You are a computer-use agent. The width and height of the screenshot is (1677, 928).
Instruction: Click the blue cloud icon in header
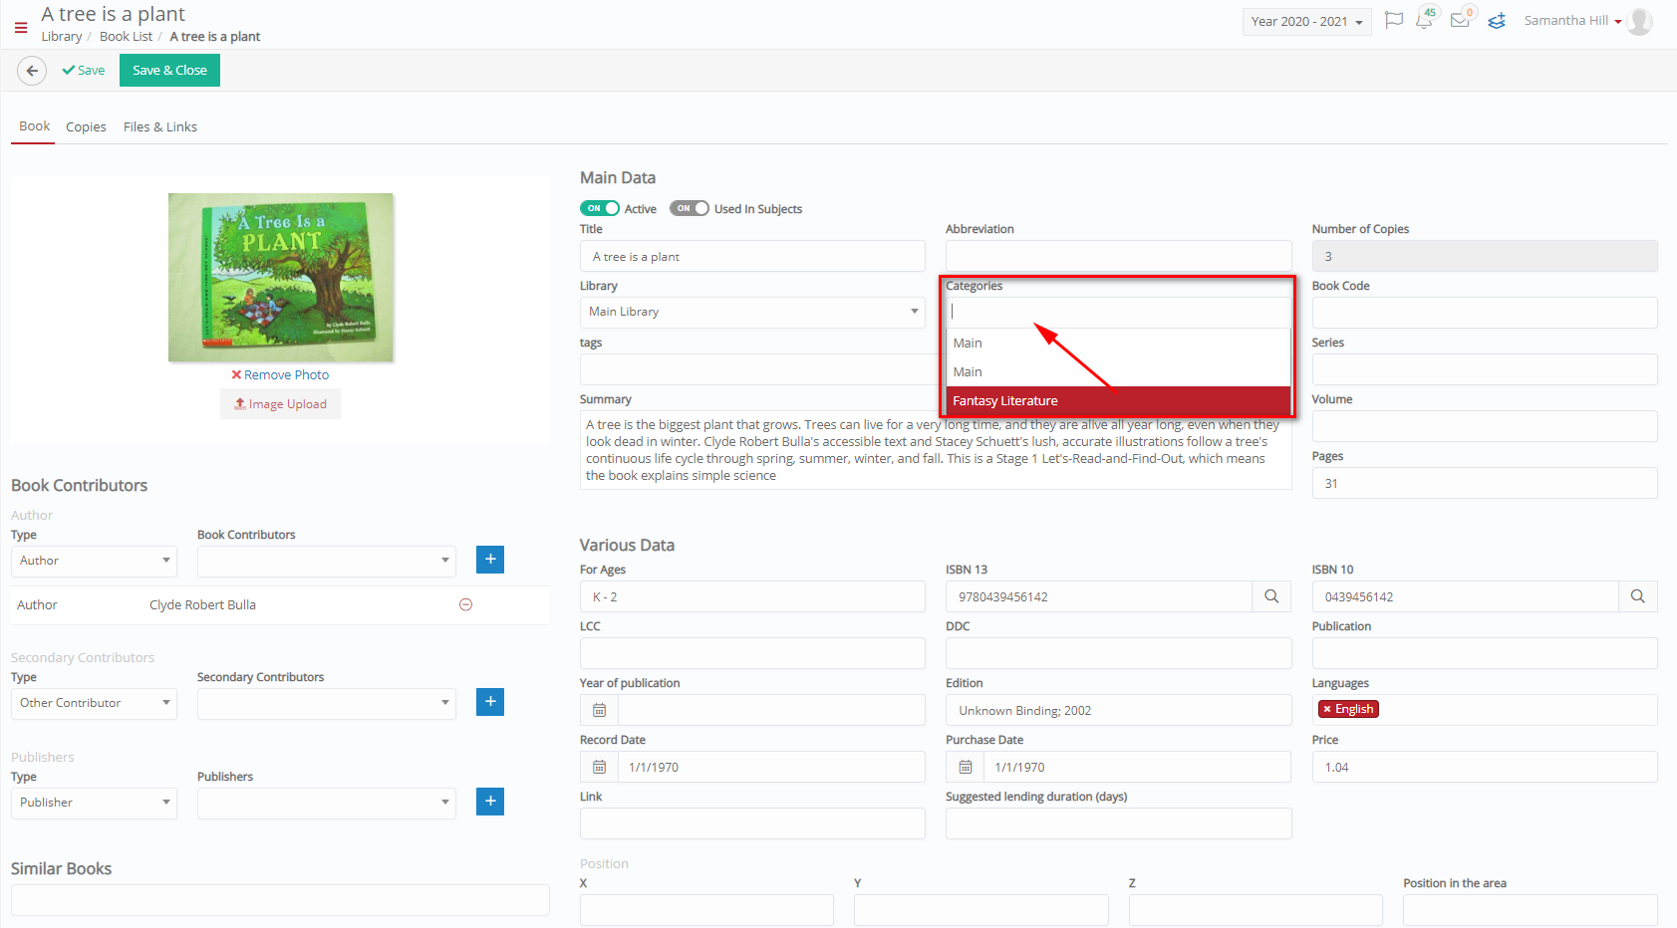(x=1497, y=21)
